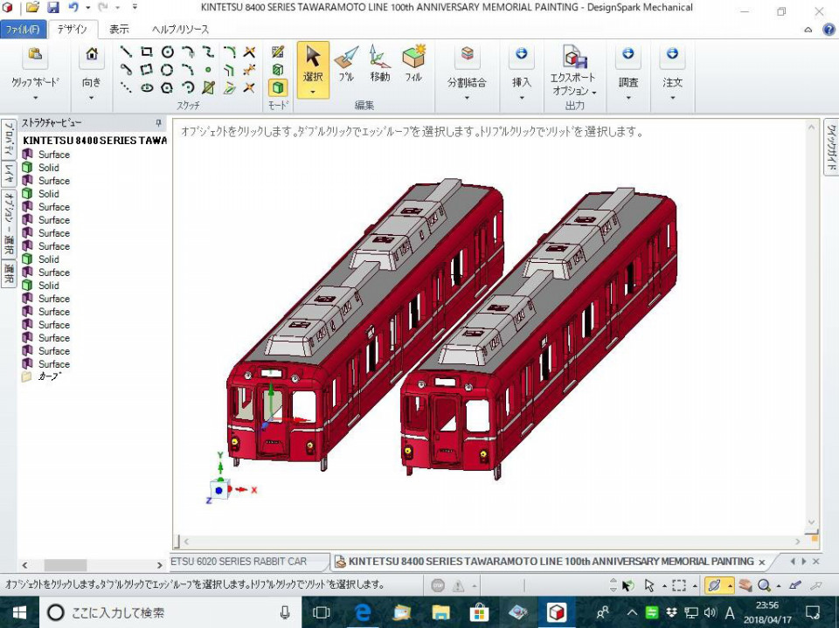Open the 調査 dropdown
The height and width of the screenshot is (628, 839).
pos(628,98)
